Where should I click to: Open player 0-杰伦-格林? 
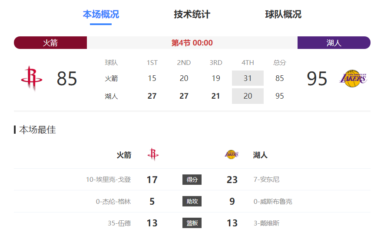point(113,202)
